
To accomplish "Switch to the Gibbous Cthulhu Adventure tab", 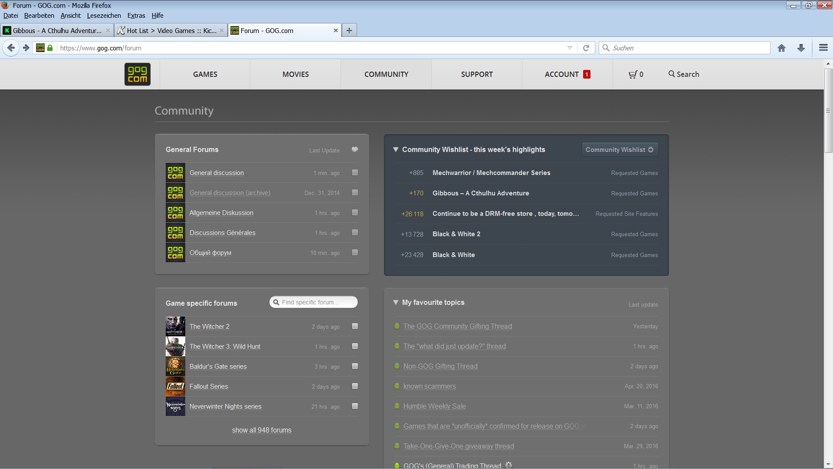I will [x=56, y=31].
